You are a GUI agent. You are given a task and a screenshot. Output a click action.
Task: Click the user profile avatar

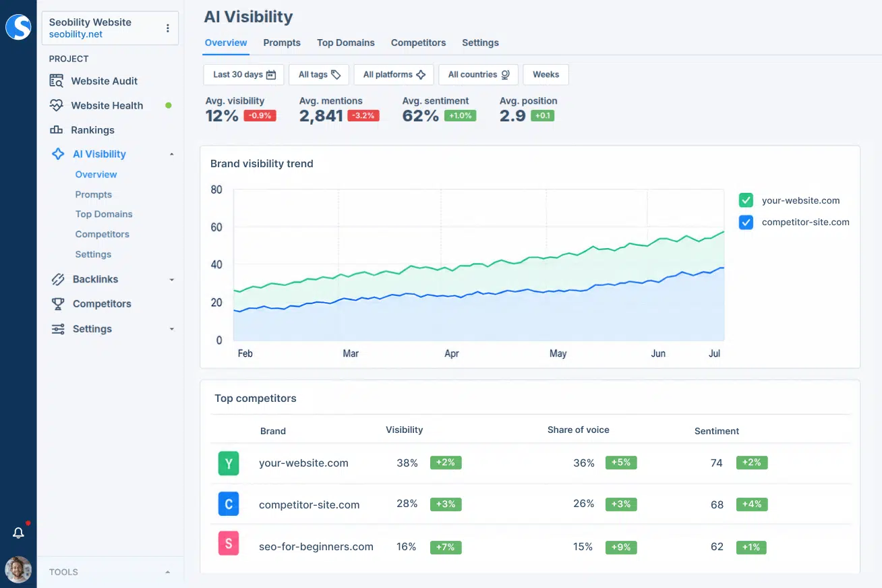pyautogui.click(x=18, y=570)
